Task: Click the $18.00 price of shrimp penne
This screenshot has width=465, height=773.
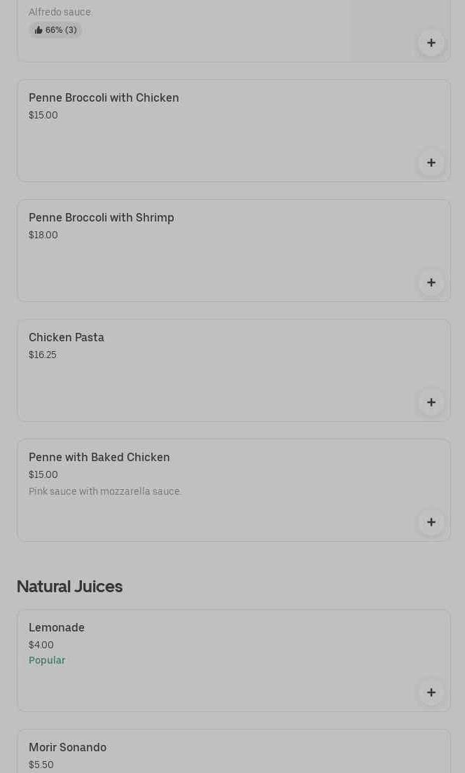Action: click(x=43, y=235)
